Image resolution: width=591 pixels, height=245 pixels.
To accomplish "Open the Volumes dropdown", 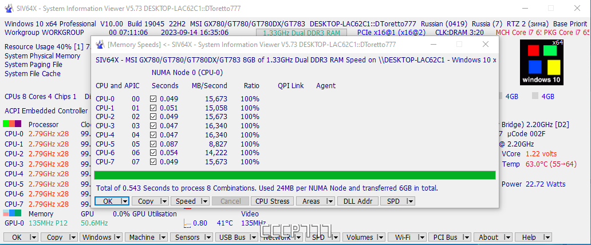I will coord(382,238).
